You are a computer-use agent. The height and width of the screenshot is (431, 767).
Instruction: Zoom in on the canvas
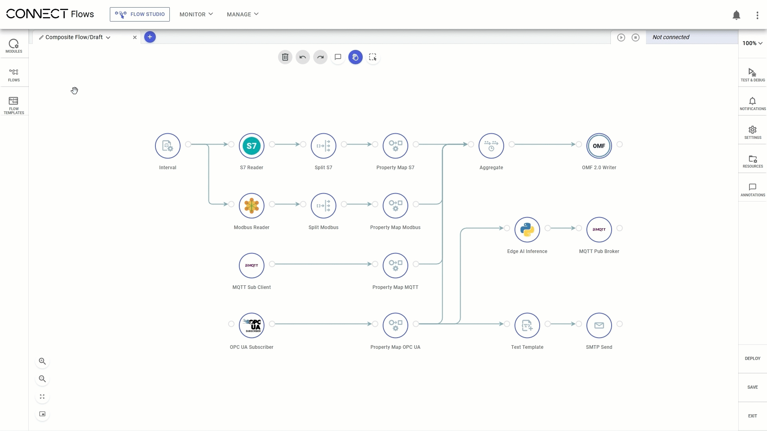coord(42,362)
